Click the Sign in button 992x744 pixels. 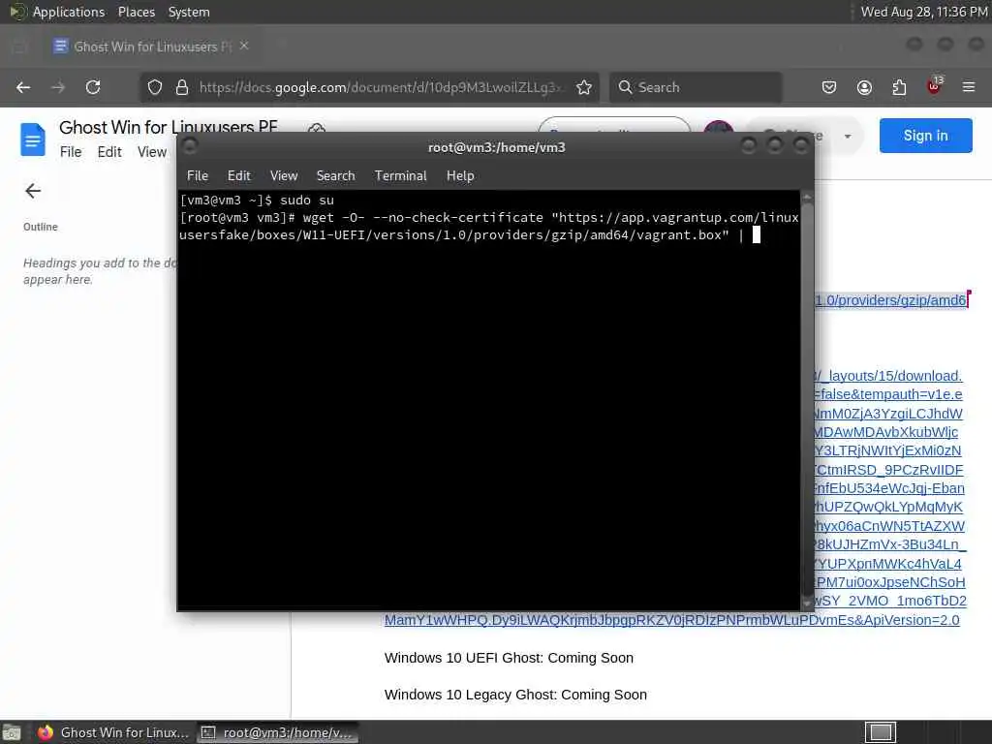click(925, 136)
